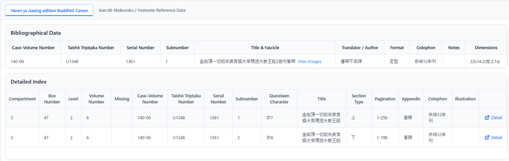This screenshot has height=161, width=509.
Task: Click the Title & Fascicle column header
Action: (x=265, y=48)
